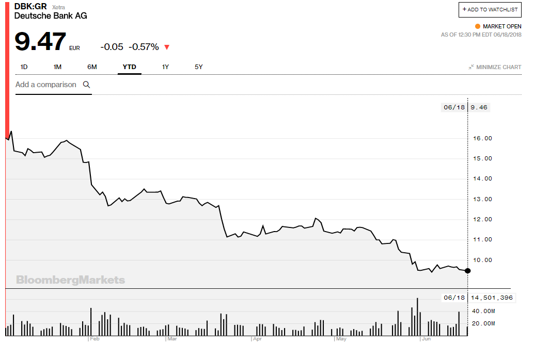Switch to the 1Y chart view
Viewport: 534px width, 344px height.
point(165,67)
